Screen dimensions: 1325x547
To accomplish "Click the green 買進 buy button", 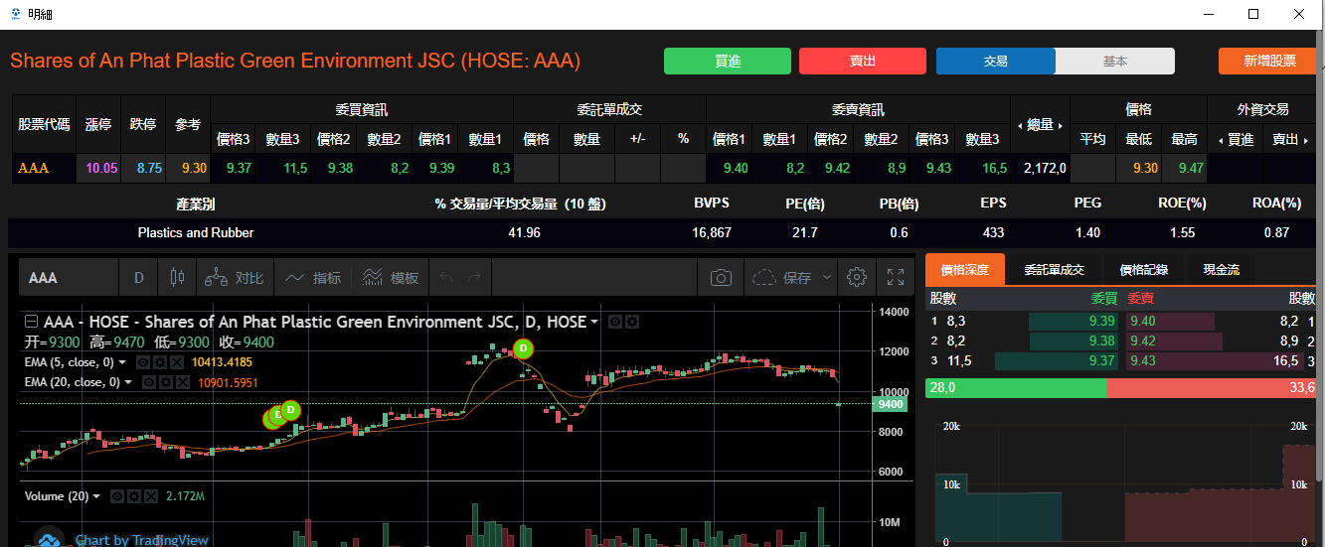I will (x=727, y=62).
